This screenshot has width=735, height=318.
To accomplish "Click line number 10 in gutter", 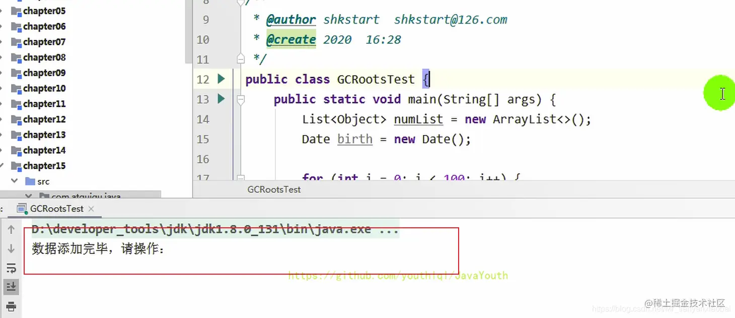I will pos(203,39).
